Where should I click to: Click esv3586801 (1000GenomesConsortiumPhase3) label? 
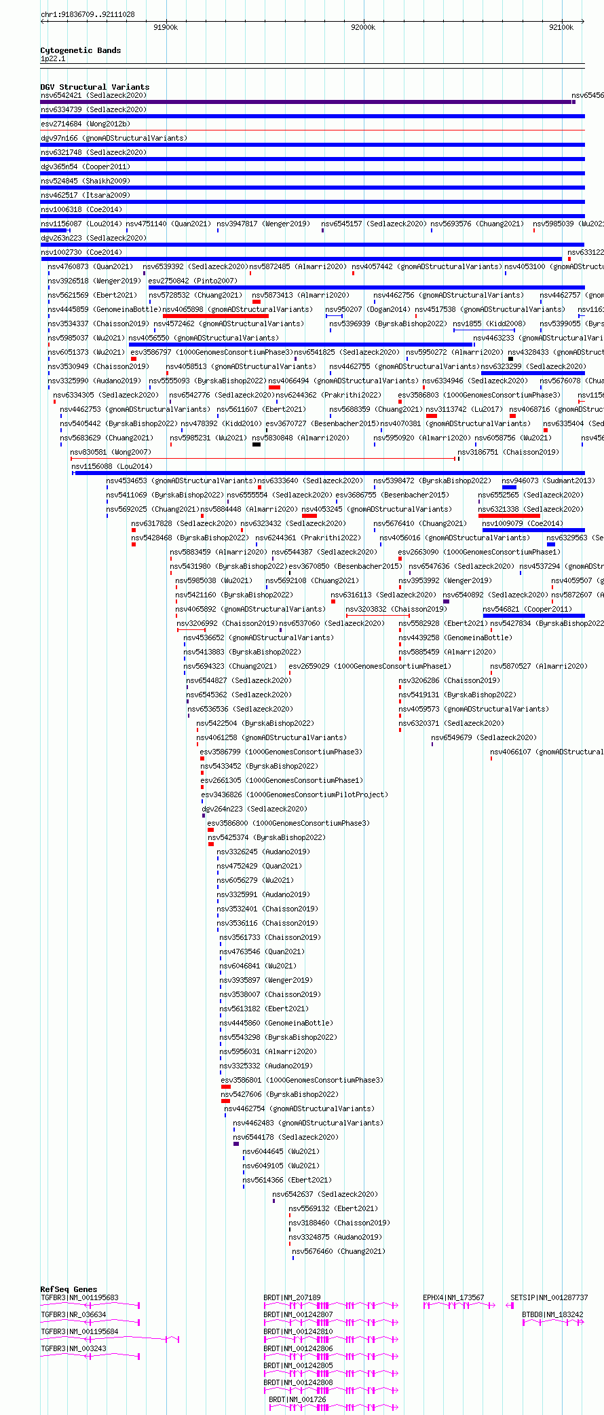(x=301, y=1080)
